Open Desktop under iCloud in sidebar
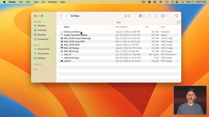 (41, 58)
